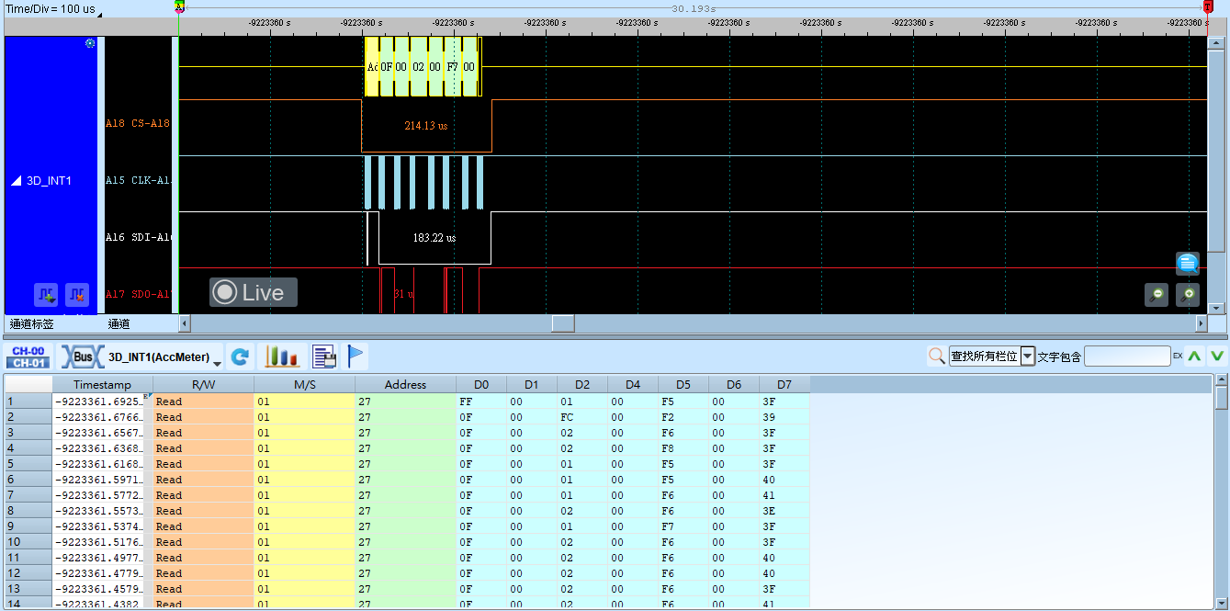The height and width of the screenshot is (611, 1230).
Task: Click the blue flag marker icon
Action: pos(355,356)
